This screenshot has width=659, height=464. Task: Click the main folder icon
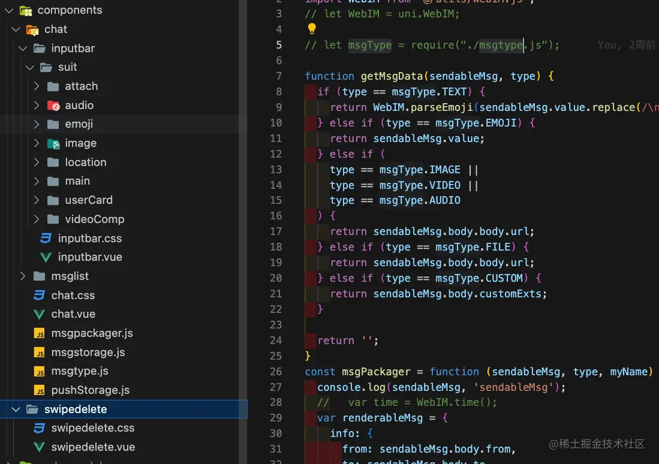(x=53, y=181)
